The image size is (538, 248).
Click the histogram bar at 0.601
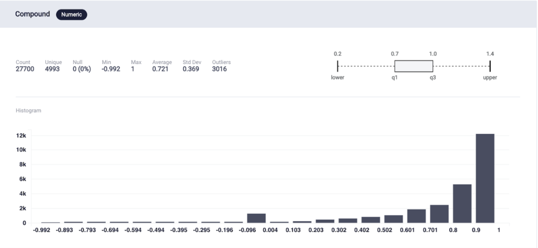417,216
